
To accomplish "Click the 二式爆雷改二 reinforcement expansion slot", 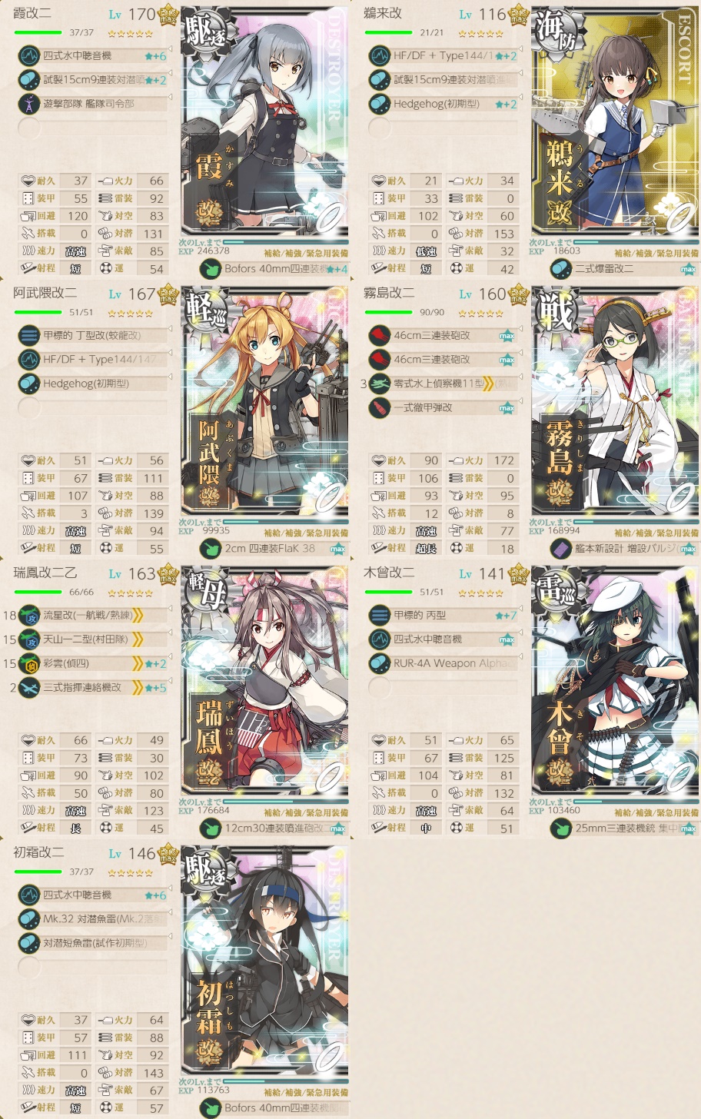I will [x=623, y=269].
